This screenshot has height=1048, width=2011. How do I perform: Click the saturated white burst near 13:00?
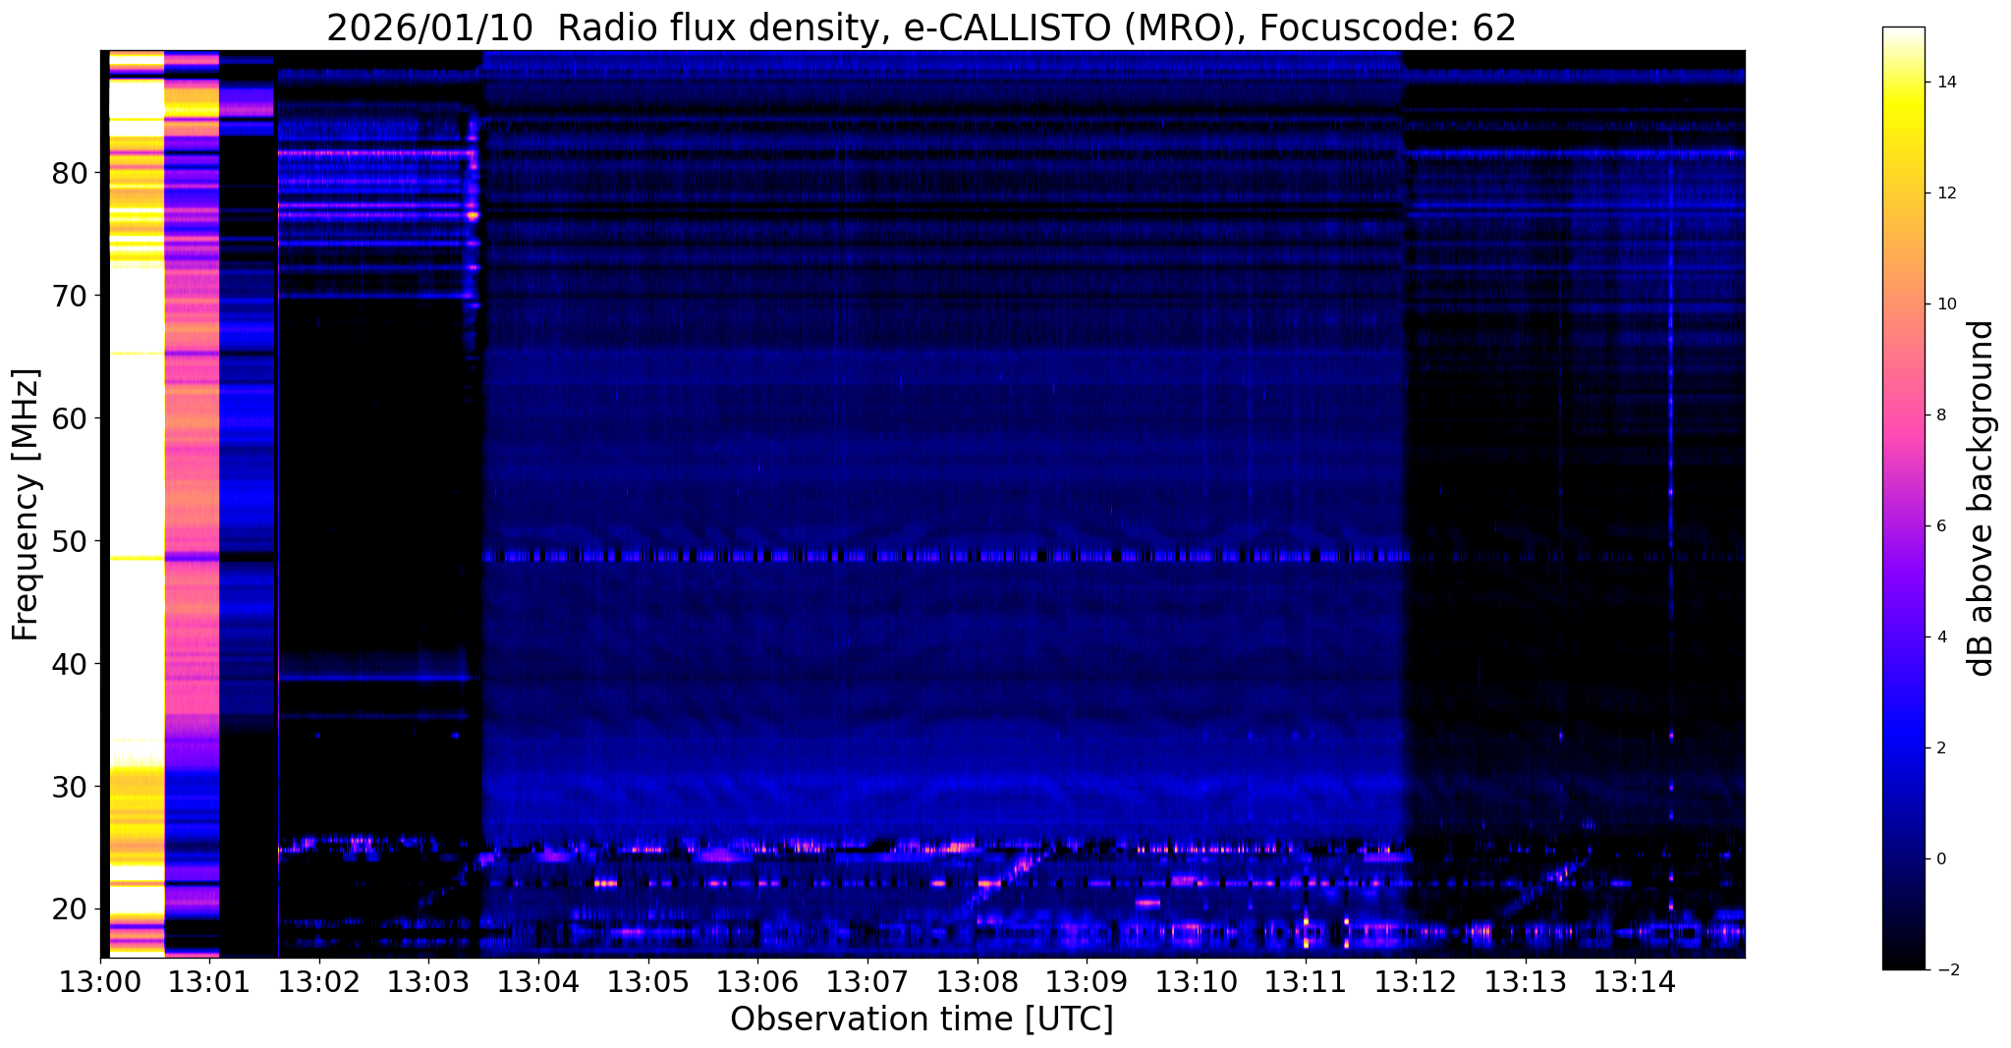[x=137, y=503]
